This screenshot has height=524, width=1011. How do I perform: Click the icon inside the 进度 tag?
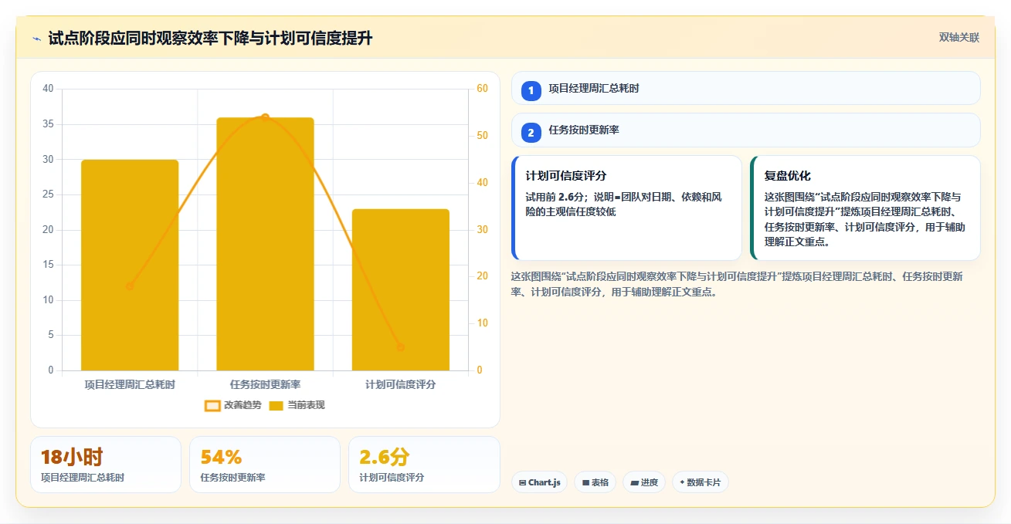click(635, 483)
